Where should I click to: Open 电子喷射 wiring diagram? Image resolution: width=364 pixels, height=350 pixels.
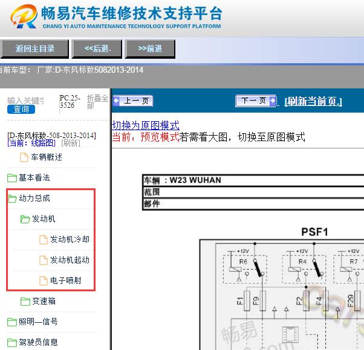tap(66, 280)
